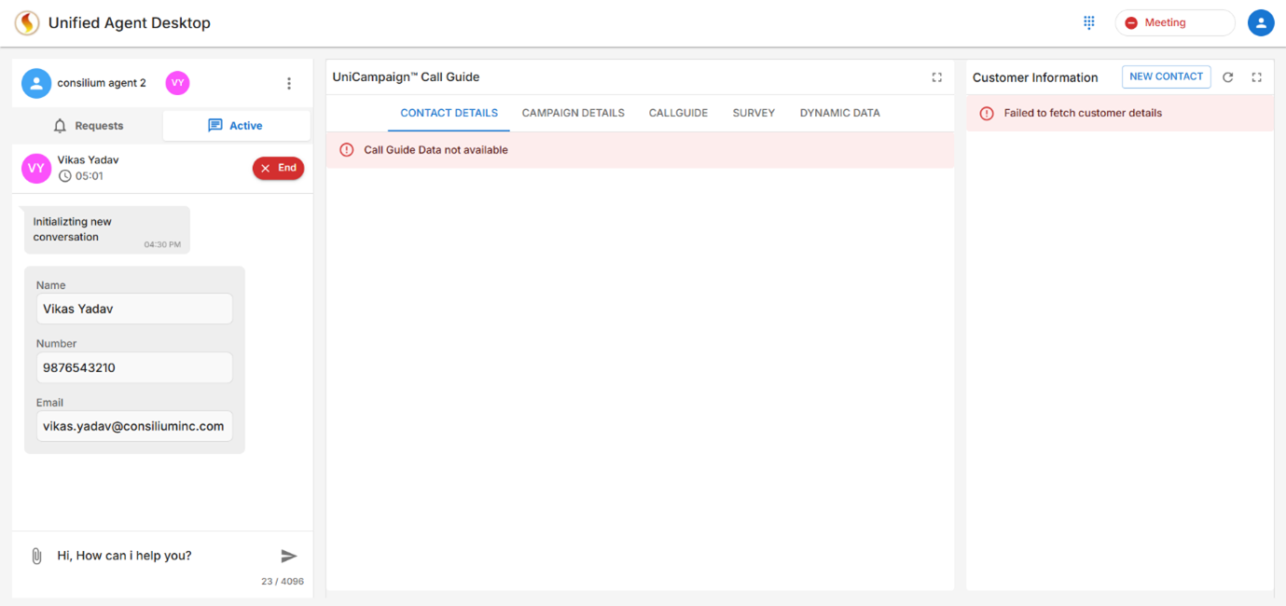Open the Campaign Details tab
The image size is (1286, 606).
(573, 113)
